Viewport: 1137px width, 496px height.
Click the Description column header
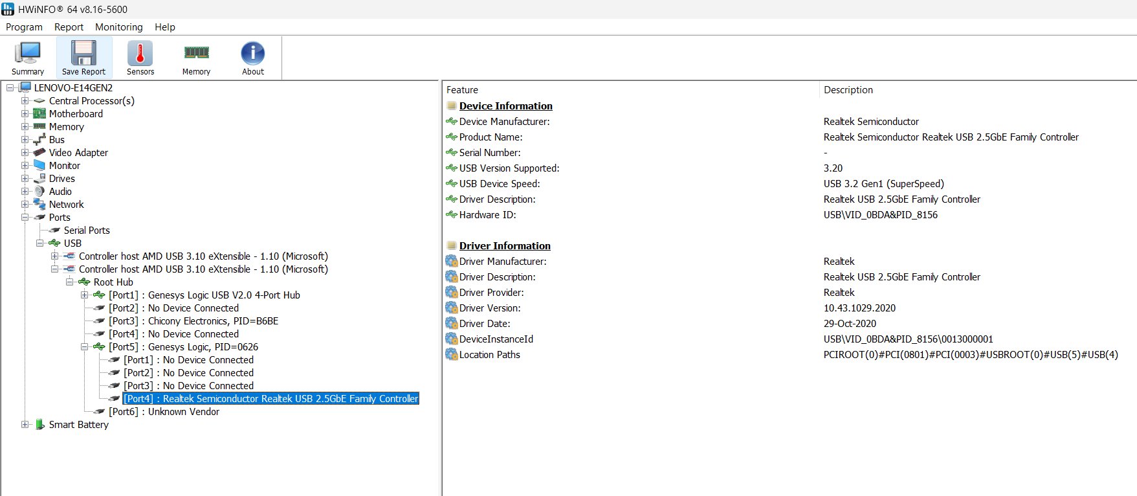pyautogui.click(x=978, y=90)
